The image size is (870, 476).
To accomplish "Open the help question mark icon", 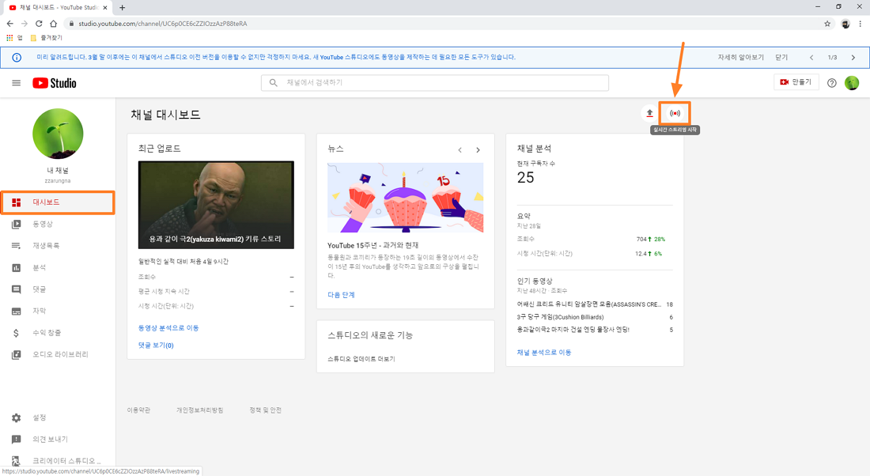I will coord(832,83).
